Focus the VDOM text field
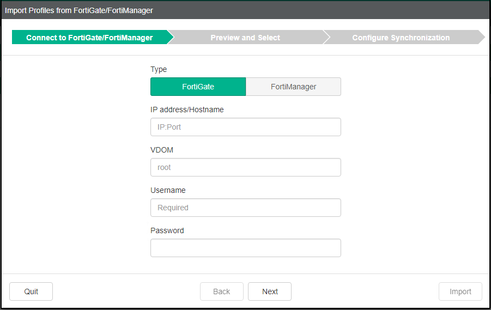The image size is (491, 310). 245,167
